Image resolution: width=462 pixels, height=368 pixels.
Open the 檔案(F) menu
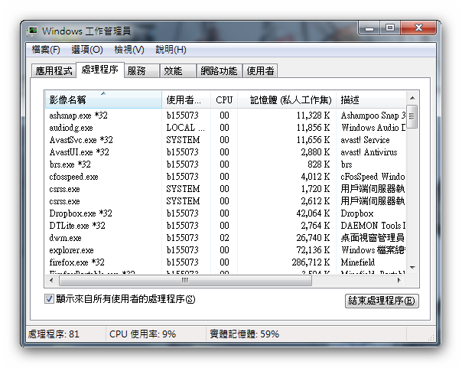pyautogui.click(x=46, y=50)
